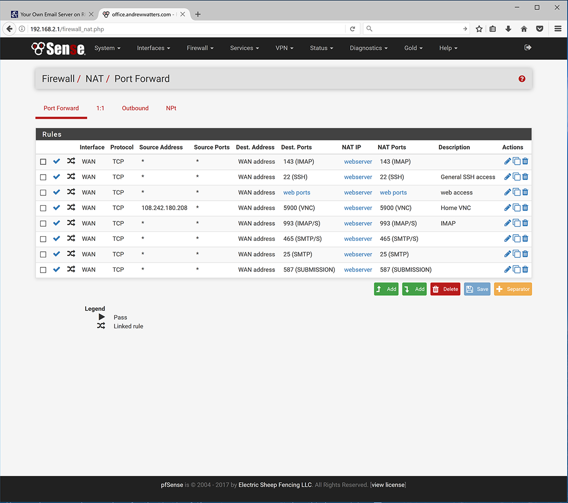Screen dimensions: 568x503
Task: Open a new browser tab
Action: [x=198, y=14]
